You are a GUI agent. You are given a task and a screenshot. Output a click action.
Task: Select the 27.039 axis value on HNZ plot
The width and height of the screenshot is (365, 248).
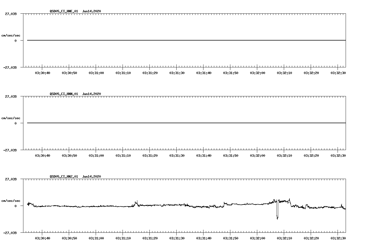[11, 179]
